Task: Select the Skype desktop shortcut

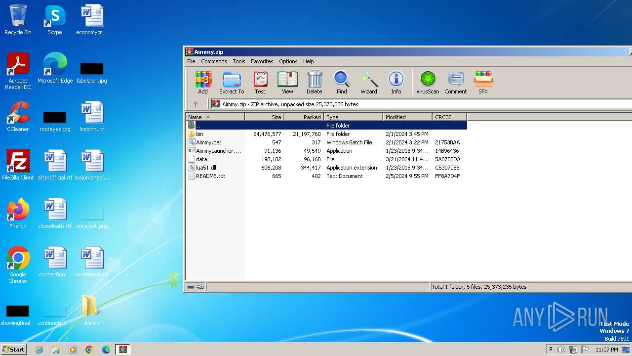Action: [x=55, y=20]
